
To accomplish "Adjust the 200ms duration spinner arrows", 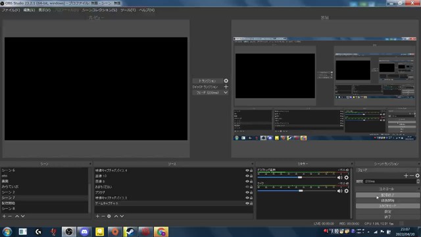I will coord(418,182).
